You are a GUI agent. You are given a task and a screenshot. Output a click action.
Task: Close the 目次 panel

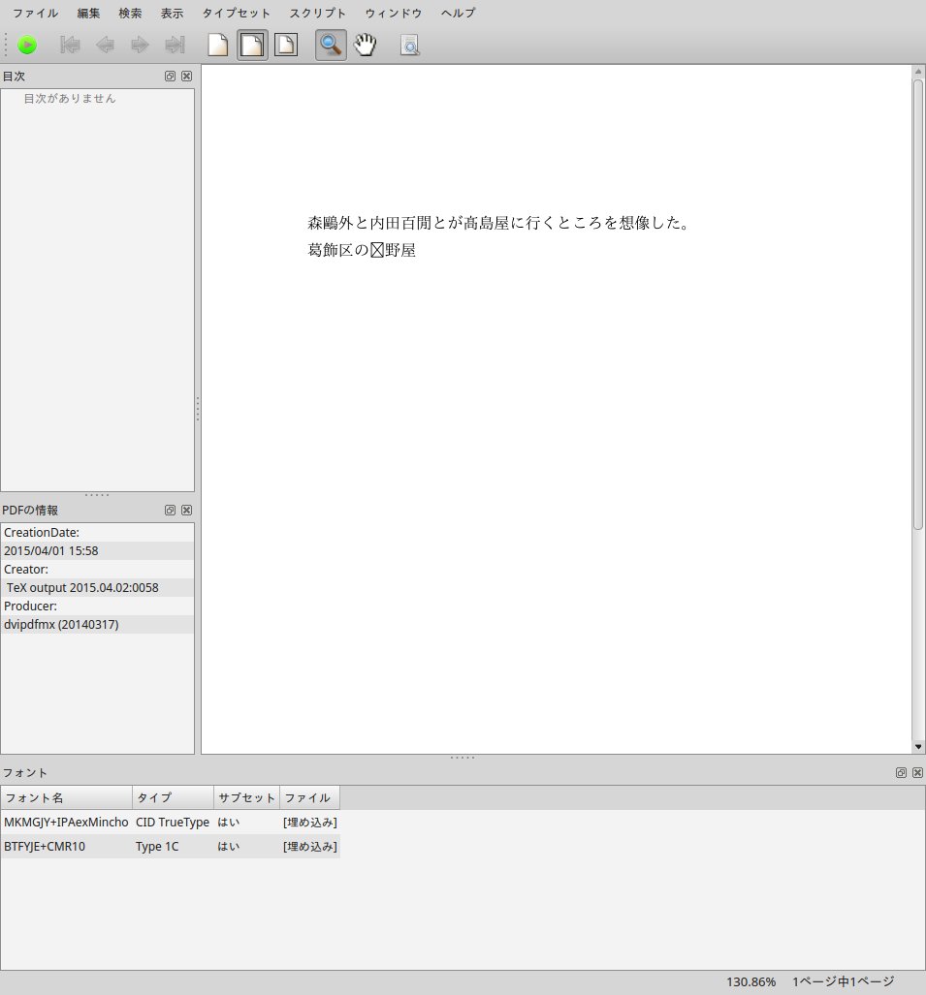[187, 77]
